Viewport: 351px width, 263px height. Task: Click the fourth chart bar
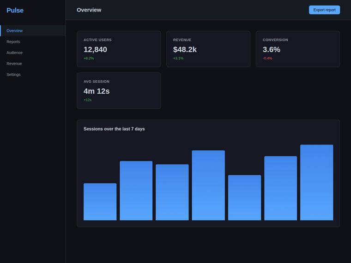208,185
